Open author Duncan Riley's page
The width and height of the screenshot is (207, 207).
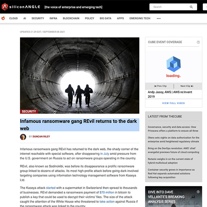41,137
